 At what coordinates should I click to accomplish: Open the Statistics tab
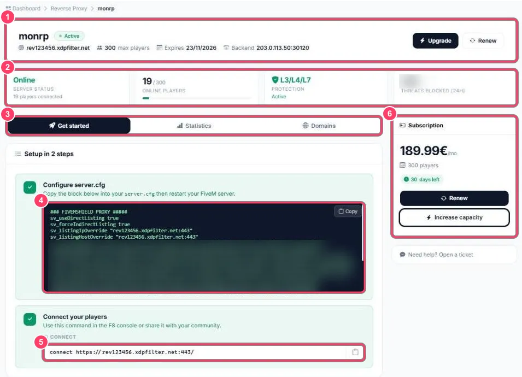[x=193, y=126]
